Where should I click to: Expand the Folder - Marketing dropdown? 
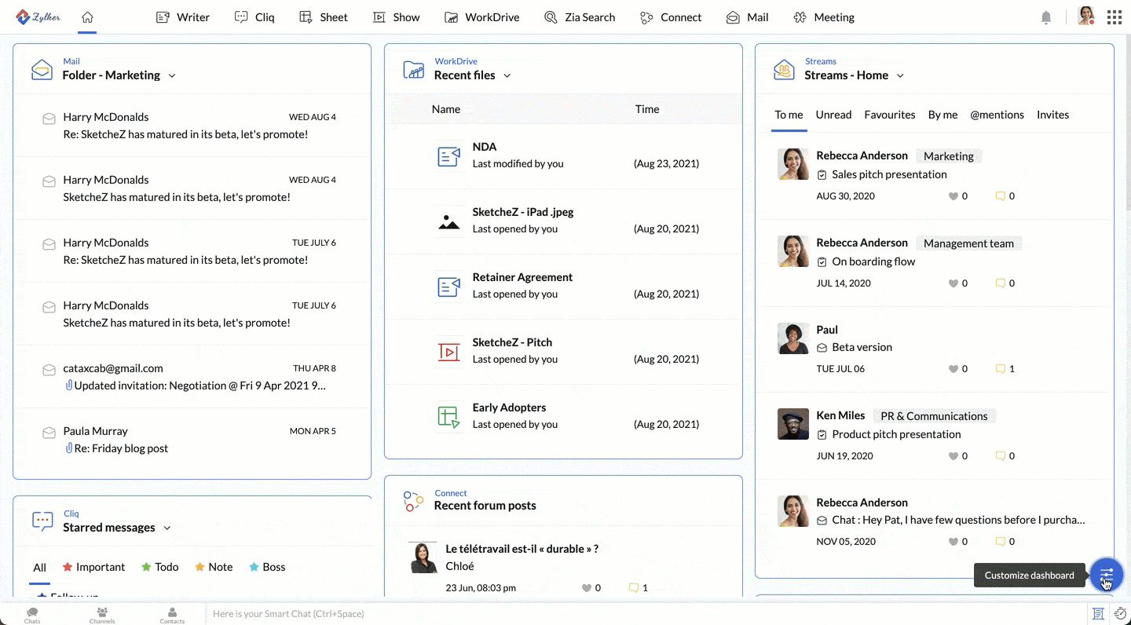(x=172, y=76)
